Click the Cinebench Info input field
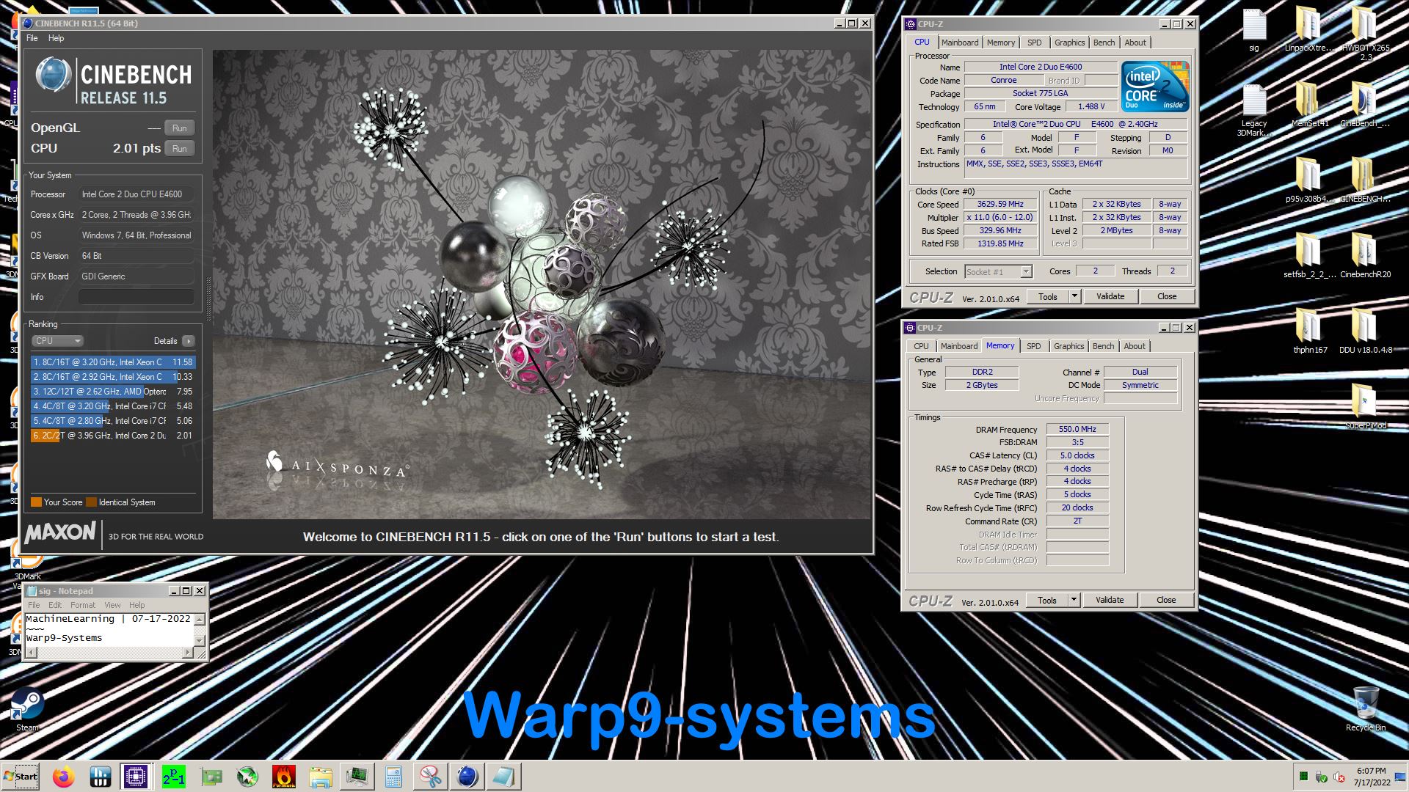 pyautogui.click(x=136, y=297)
